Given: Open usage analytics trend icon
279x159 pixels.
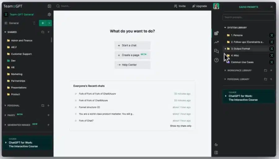Looking at the screenshot, I should point(216,42).
